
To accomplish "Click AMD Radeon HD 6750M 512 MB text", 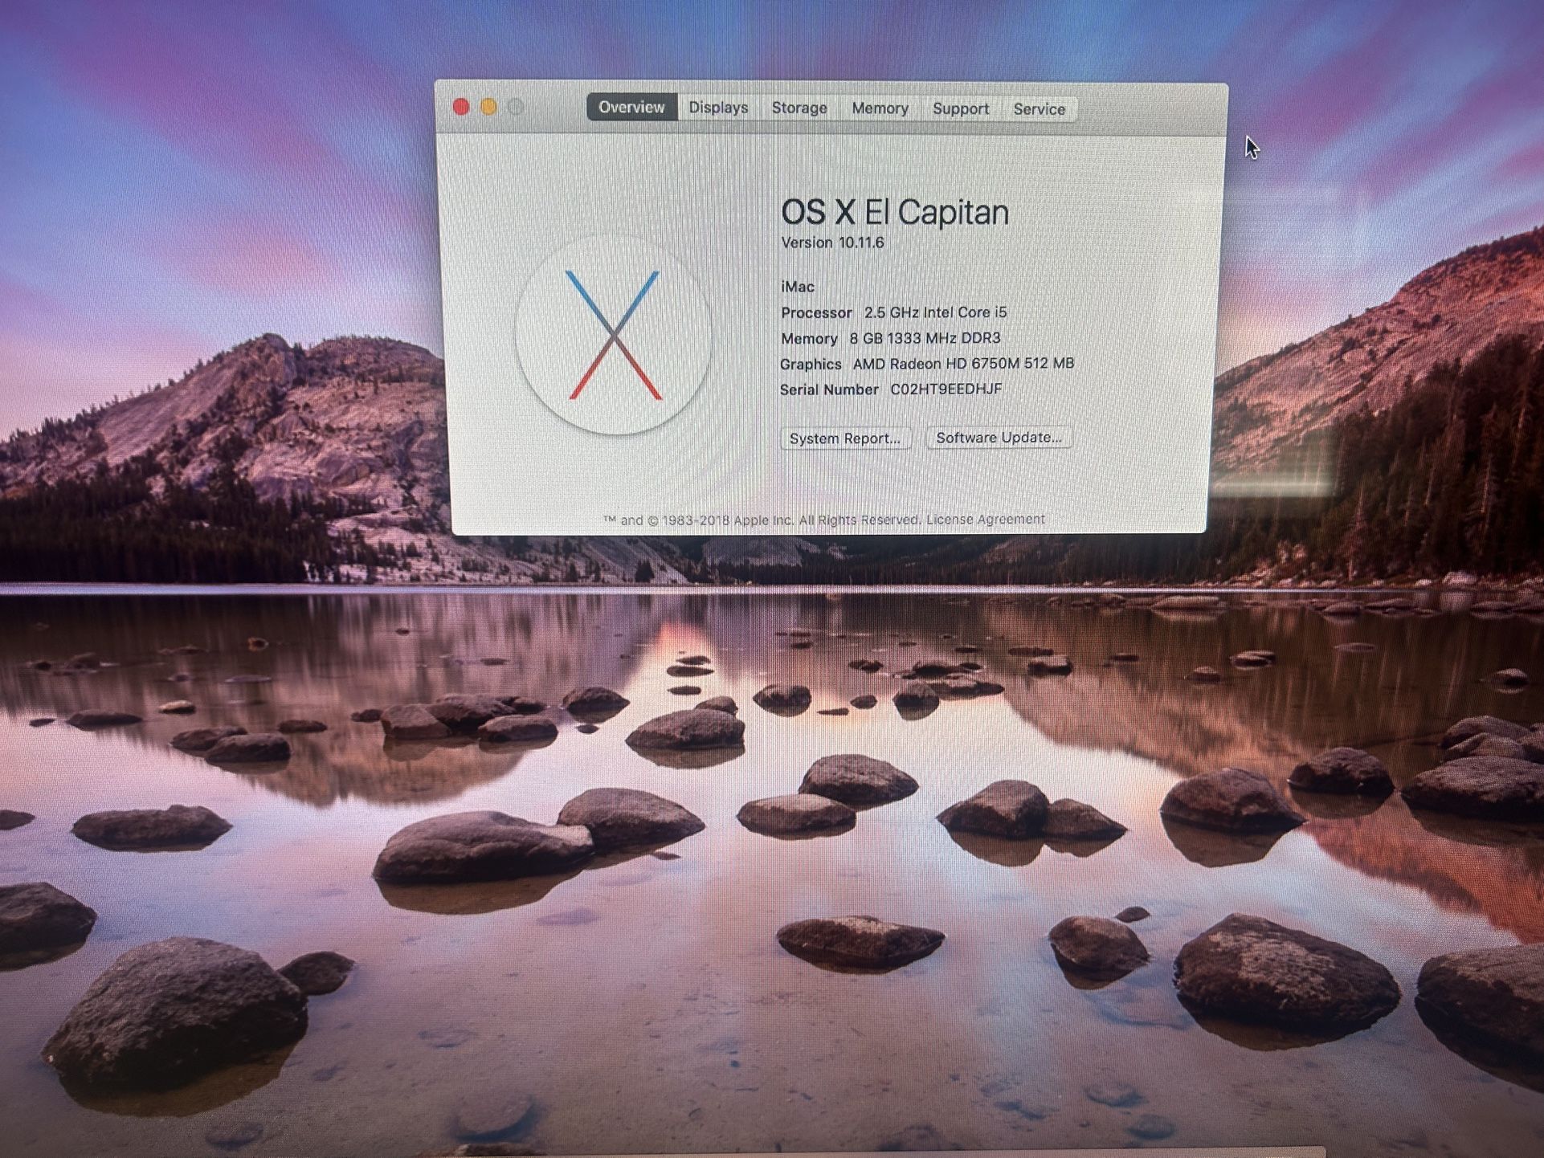I will 963,364.
